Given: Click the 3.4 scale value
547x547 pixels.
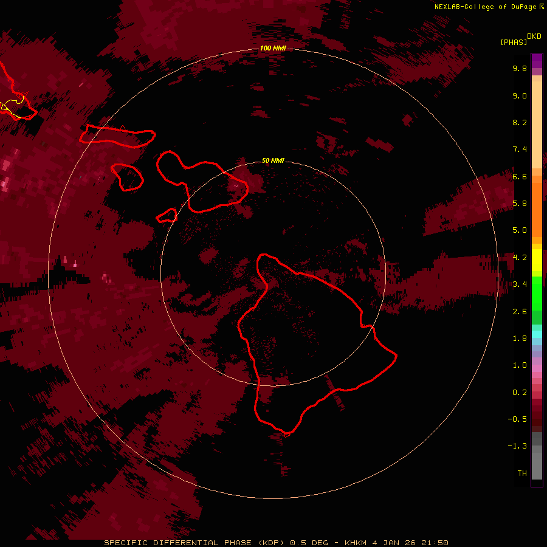Looking at the screenshot, I should coord(520,284).
